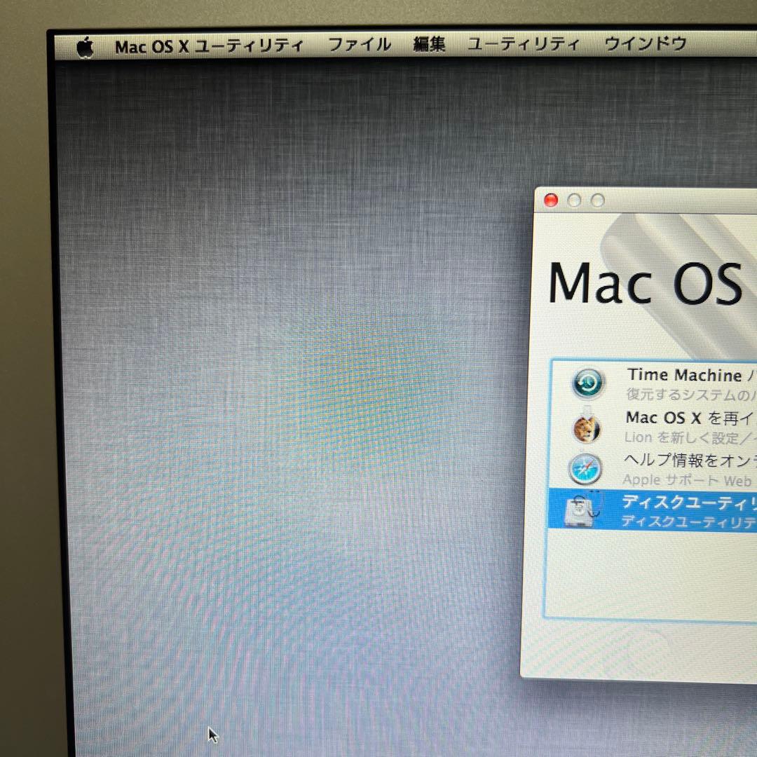Select the Time Machine restore icon
Screen dimensions: 757x757
pyautogui.click(x=587, y=383)
